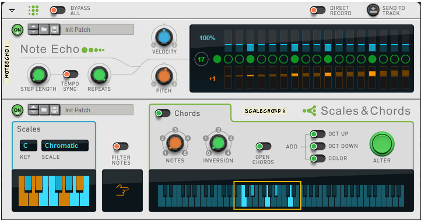Click Scales & Chords save patch icon
Image resolution: width=421 pixels, height=220 pixels.
click(54, 110)
